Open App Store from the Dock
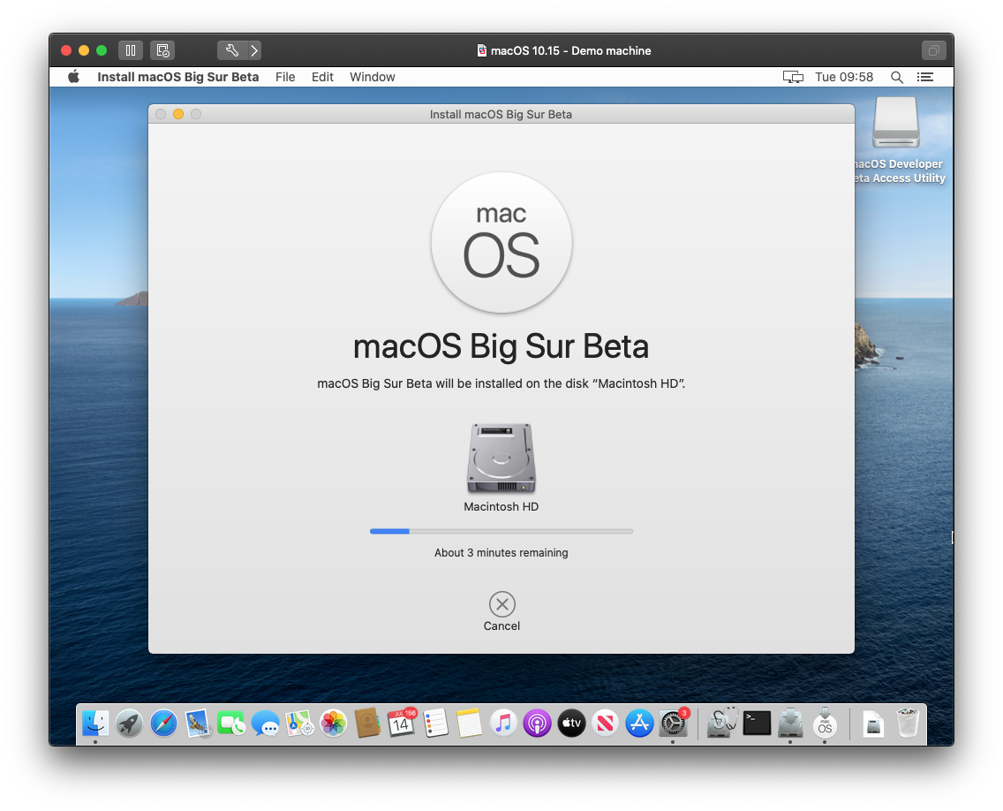Image resolution: width=1003 pixels, height=811 pixels. pos(639,724)
